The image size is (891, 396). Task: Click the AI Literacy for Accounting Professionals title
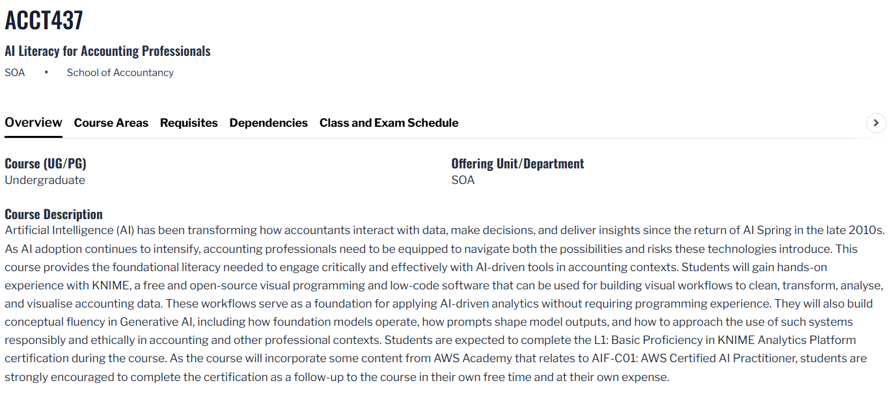(107, 51)
